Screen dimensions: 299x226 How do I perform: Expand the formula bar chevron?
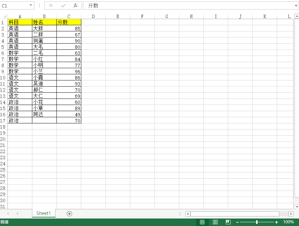click(296, 5)
